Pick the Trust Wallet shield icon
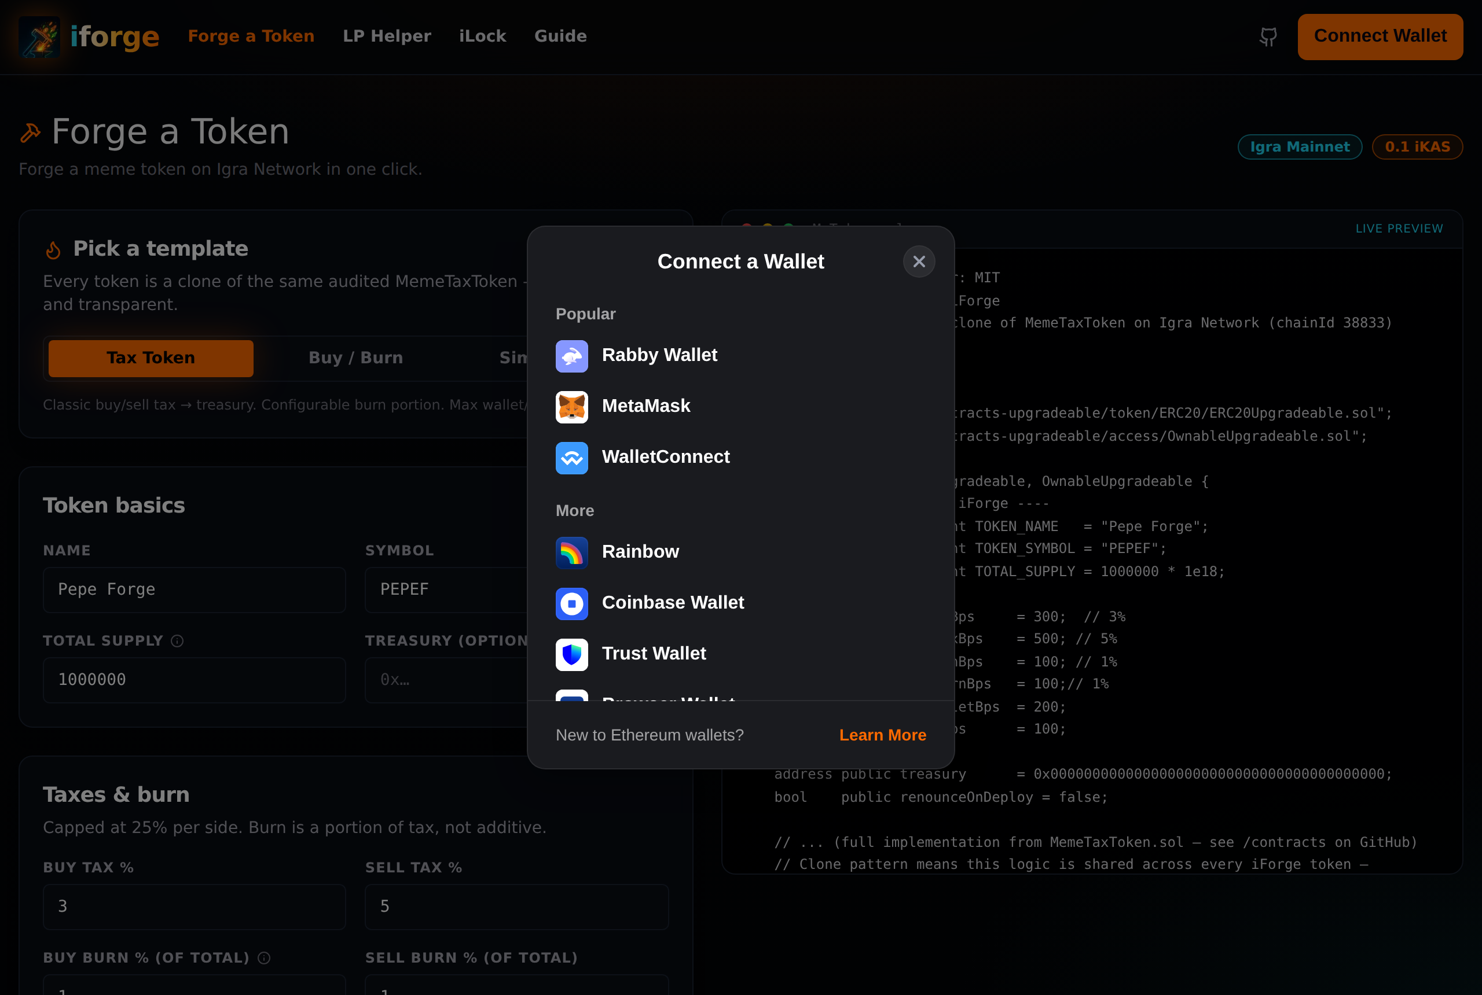Image resolution: width=1482 pixels, height=995 pixels. pyautogui.click(x=571, y=654)
